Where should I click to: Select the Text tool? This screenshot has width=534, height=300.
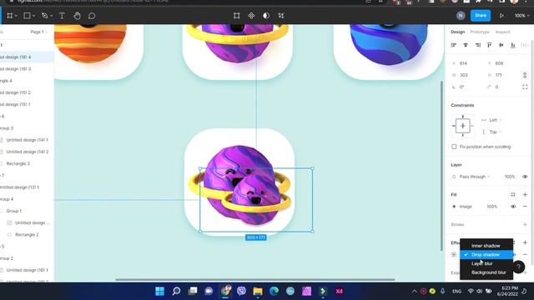62,16
